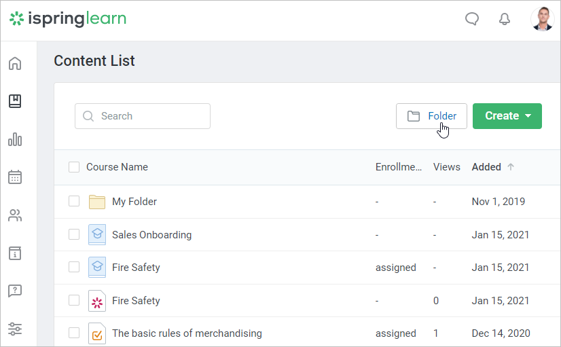Open the Home icon in sidebar

15,64
